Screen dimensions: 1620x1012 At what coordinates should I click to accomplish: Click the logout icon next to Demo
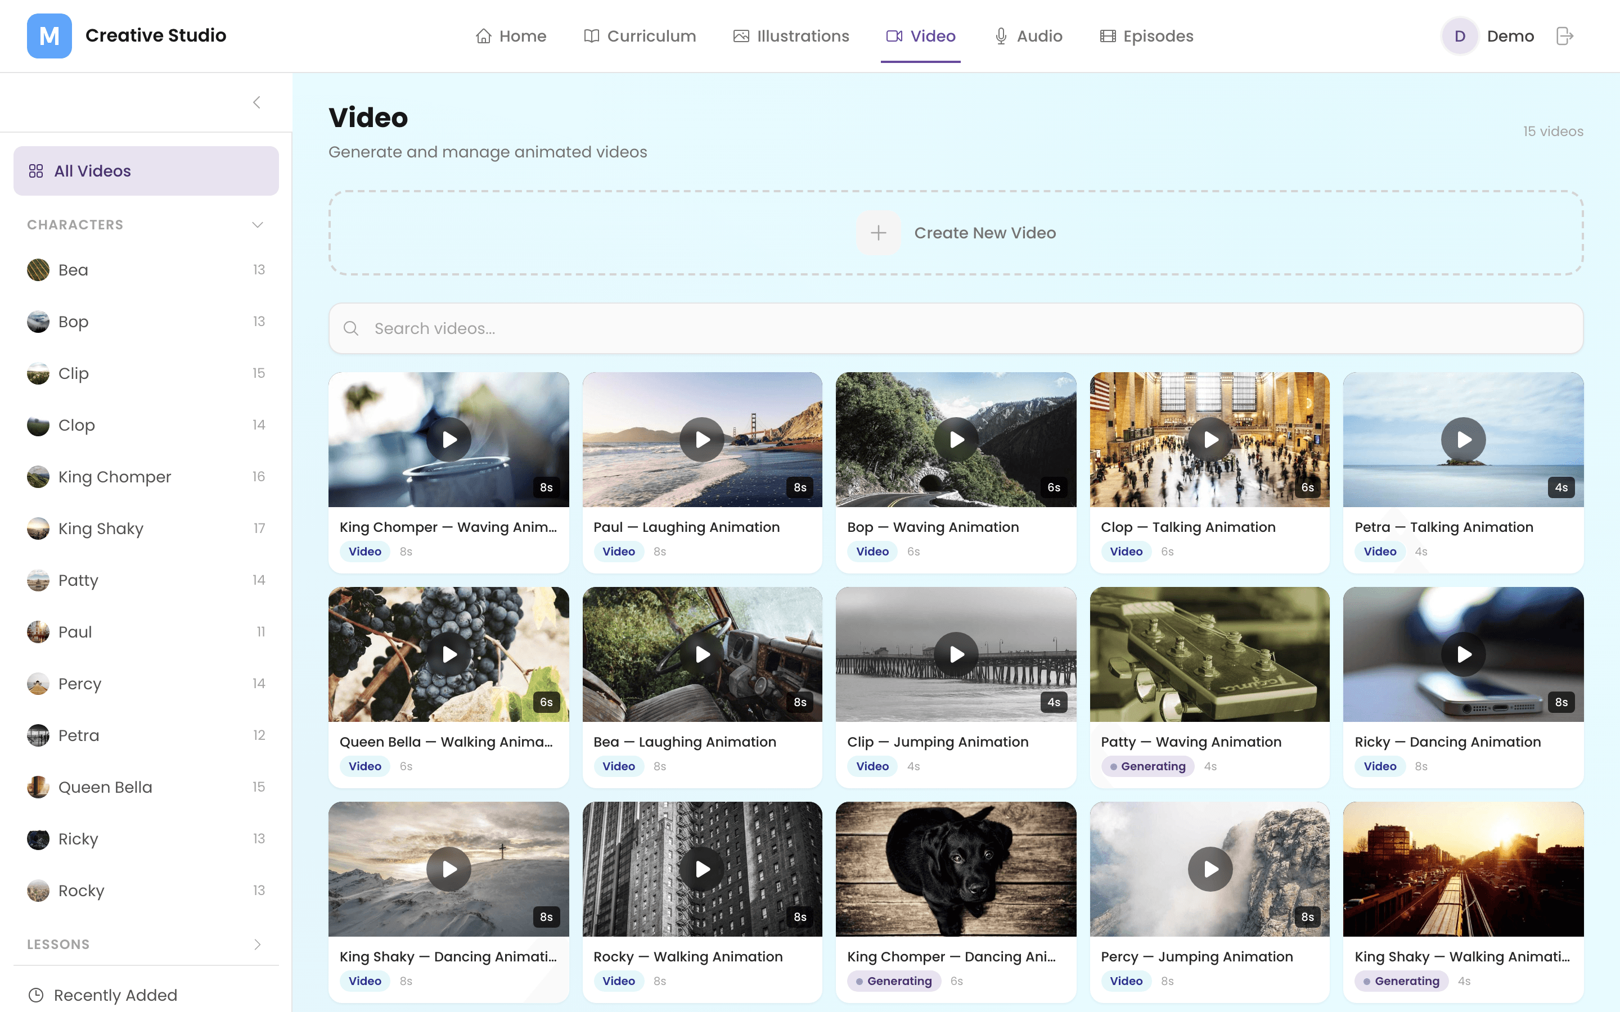point(1564,36)
